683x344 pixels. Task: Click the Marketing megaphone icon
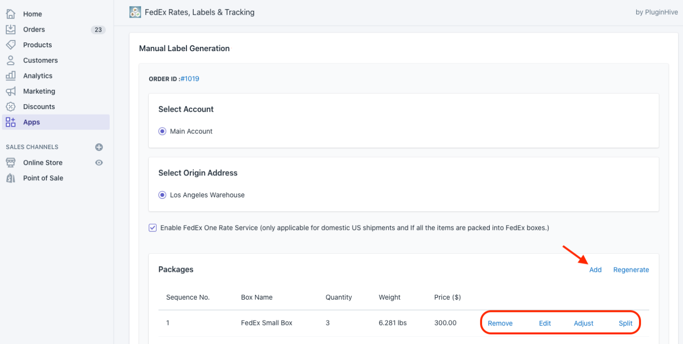coord(11,91)
